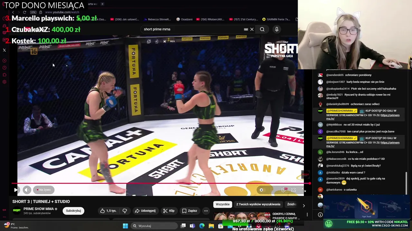Click the @naczilku7050 chat username
Image resolution: width=412 pixels, height=231 pixels.
coord(336,131)
